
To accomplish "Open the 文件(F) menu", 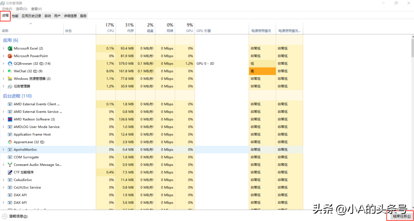I will point(7,9).
